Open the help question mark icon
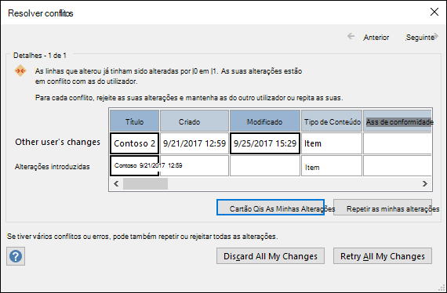Screen dimensions: 447x293 coord(16,256)
